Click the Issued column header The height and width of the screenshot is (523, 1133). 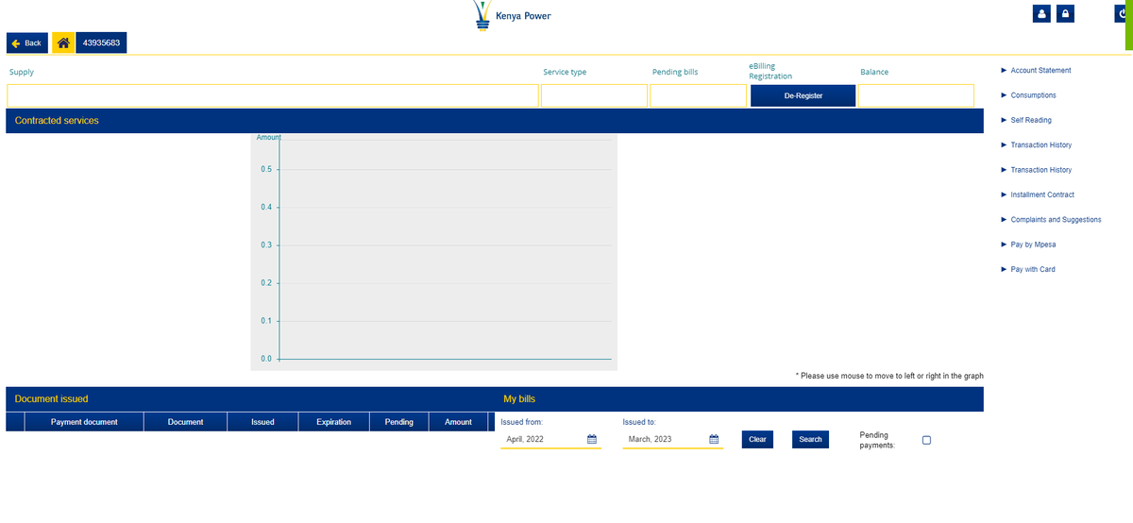(262, 422)
